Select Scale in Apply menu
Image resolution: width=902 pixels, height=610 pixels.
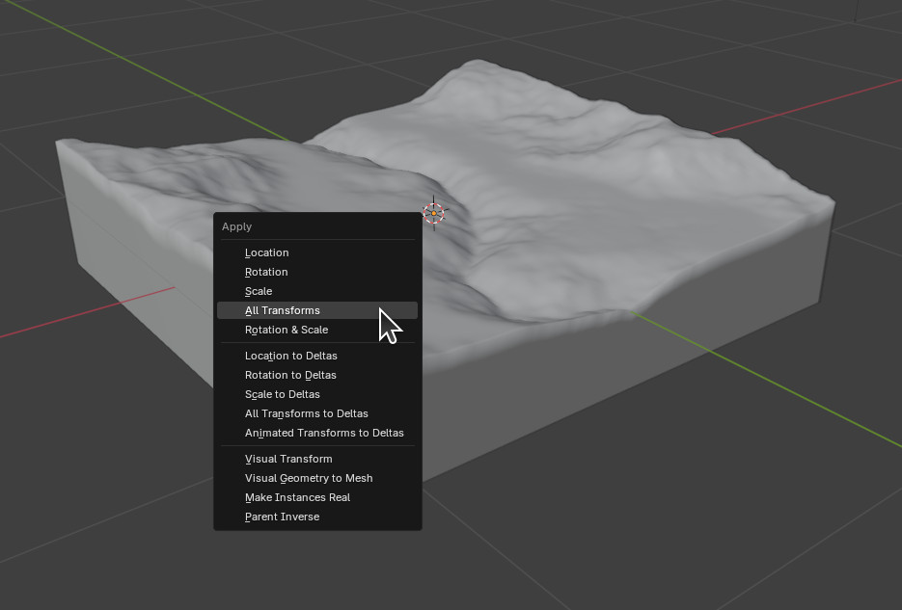pos(259,291)
